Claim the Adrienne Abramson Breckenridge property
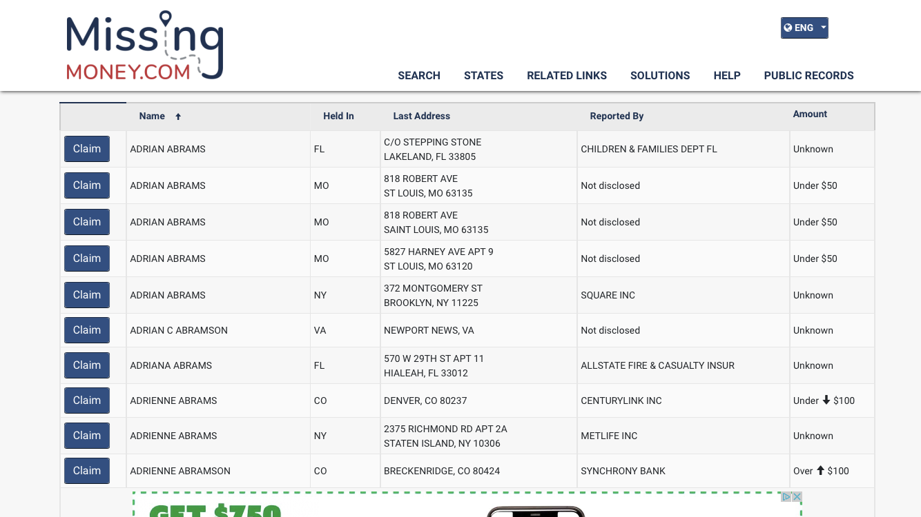 click(87, 471)
